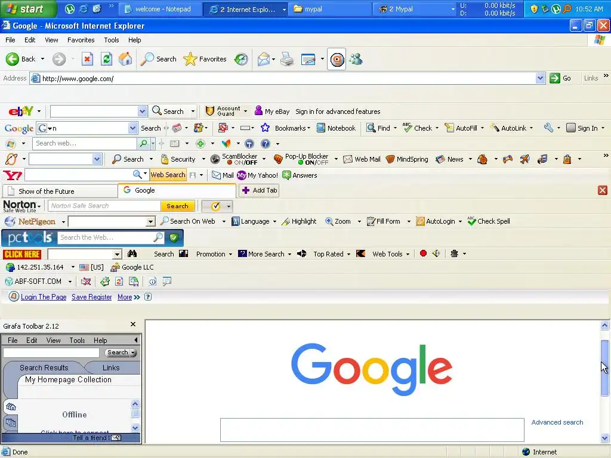The height and width of the screenshot is (458, 611).
Task: Click the Save Register link
Action: click(x=91, y=297)
